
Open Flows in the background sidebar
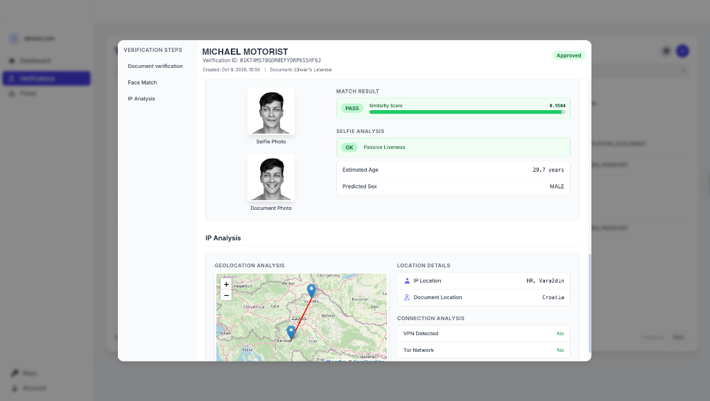point(28,93)
